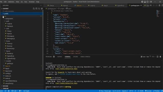Open RoomList.js in explorer
This screenshot has height=92, width=163.
(11, 49)
